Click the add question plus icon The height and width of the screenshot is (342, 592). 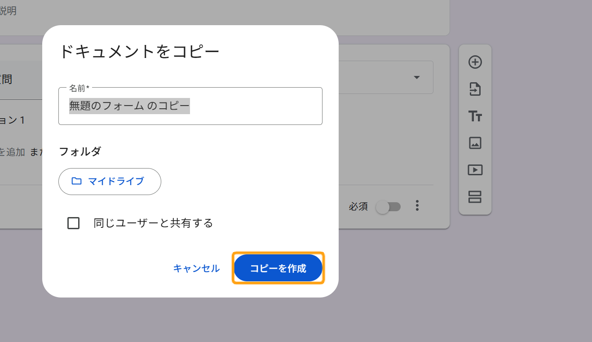475,62
